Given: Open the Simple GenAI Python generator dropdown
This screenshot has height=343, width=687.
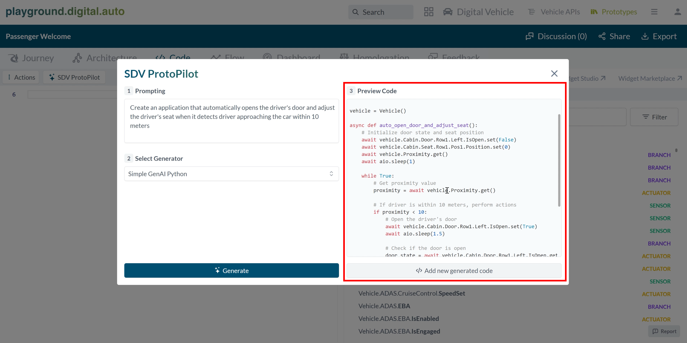Looking at the screenshot, I should click(x=231, y=174).
